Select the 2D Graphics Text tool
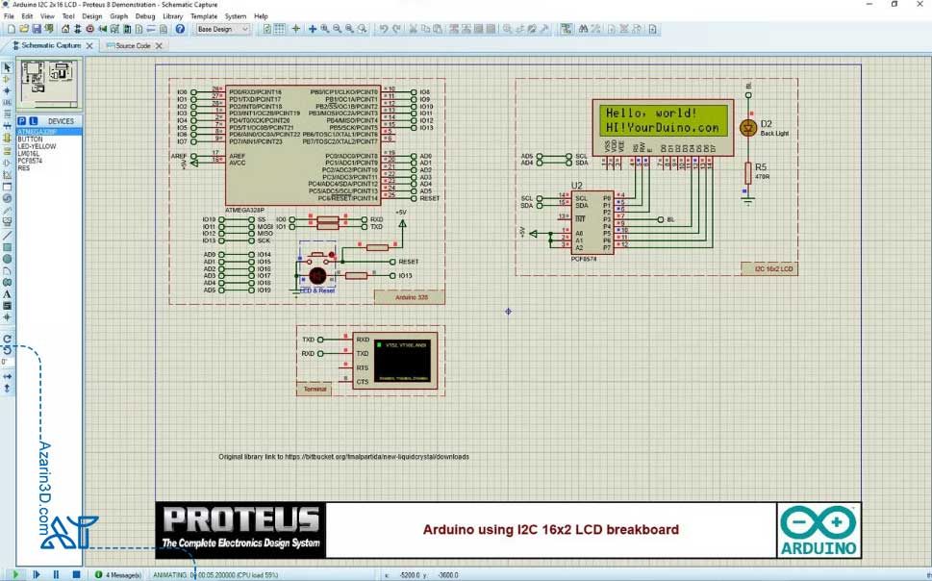The height and width of the screenshot is (581, 932). (x=7, y=294)
